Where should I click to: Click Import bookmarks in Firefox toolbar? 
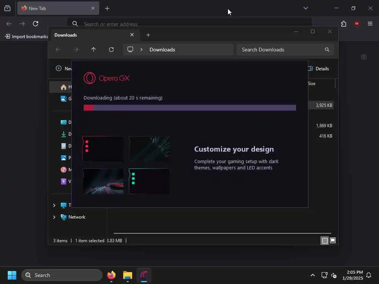coord(27,37)
